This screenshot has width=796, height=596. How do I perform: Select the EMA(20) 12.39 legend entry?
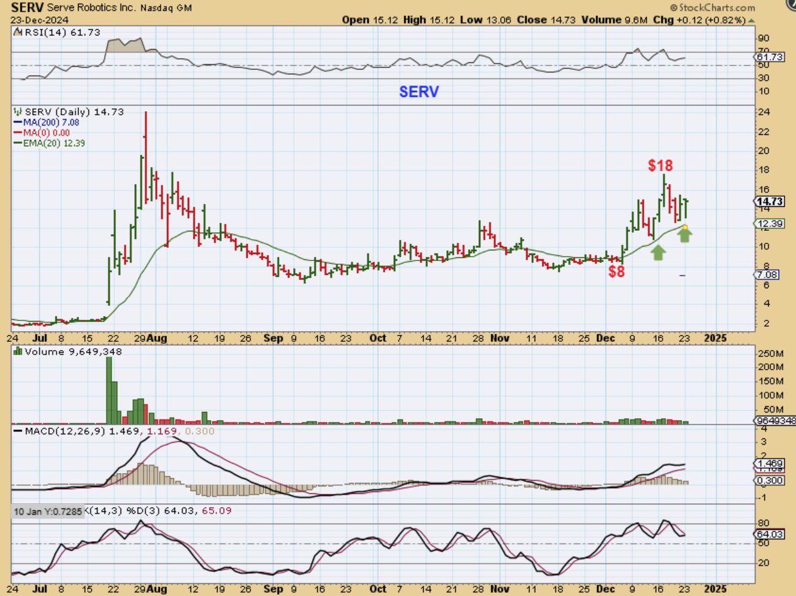(49, 143)
